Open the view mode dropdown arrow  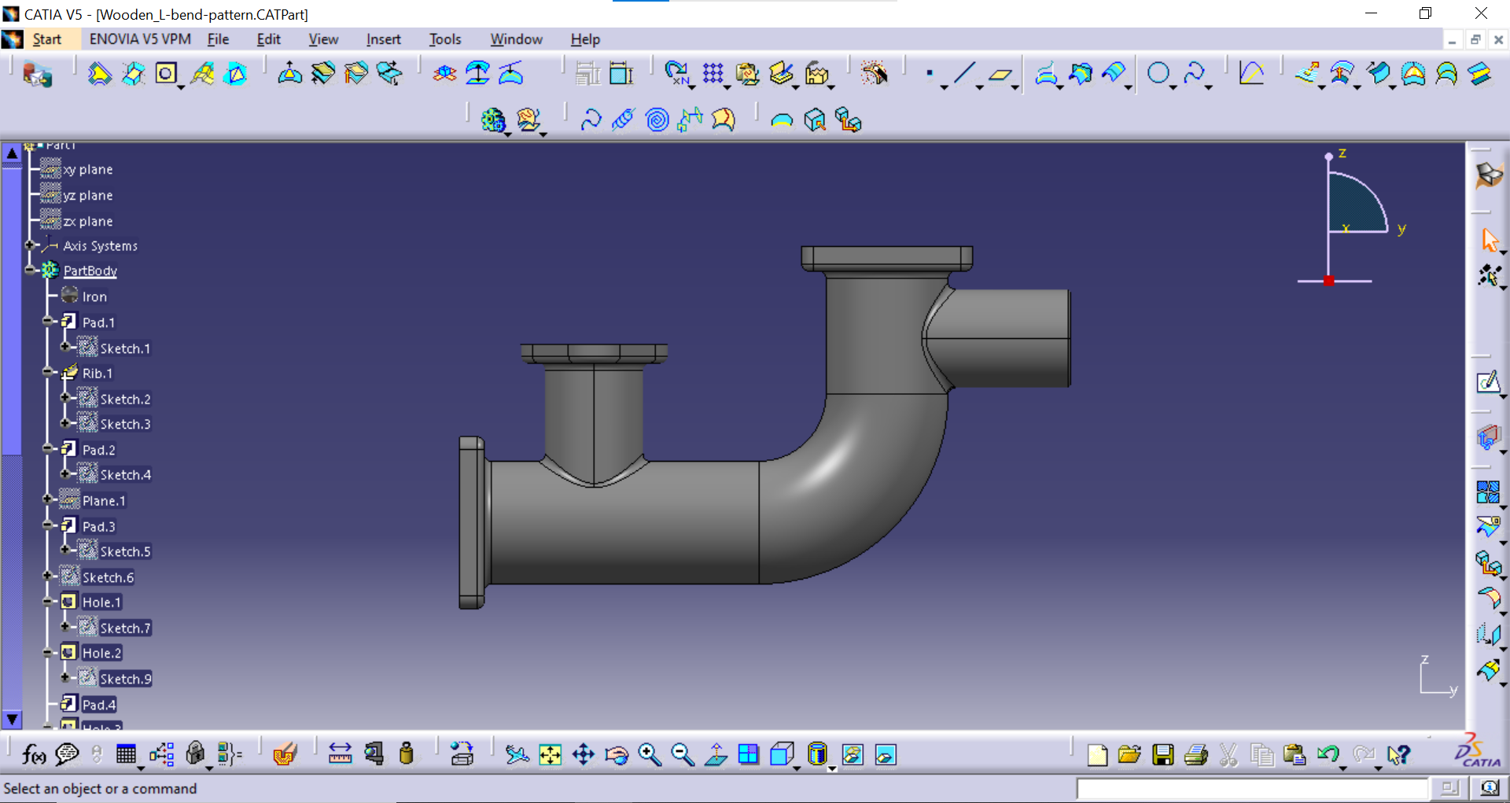831,768
